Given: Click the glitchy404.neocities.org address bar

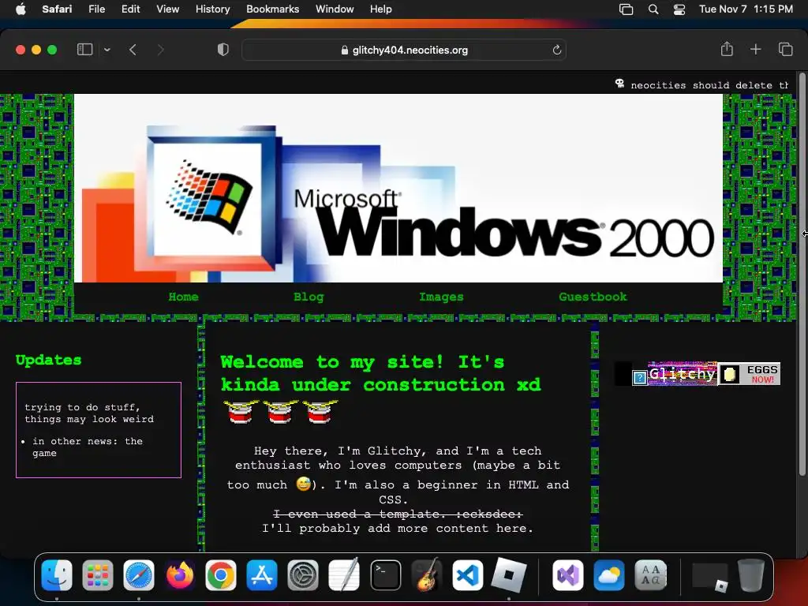Looking at the screenshot, I should coord(404,50).
